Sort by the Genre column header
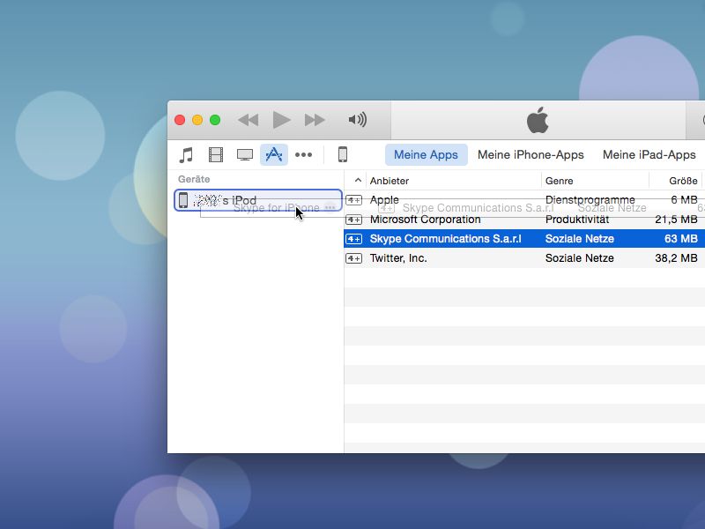Viewport: 705px width, 529px height. pos(559,181)
